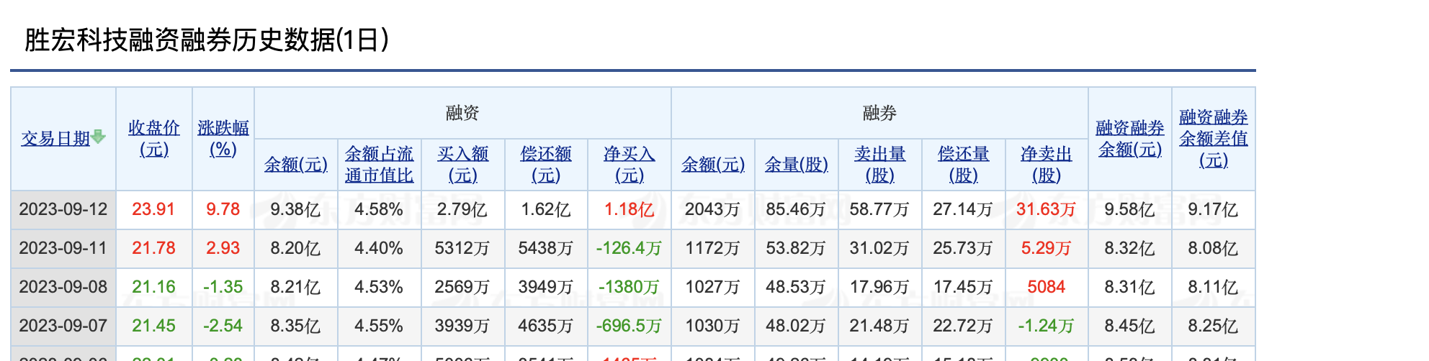Sort by 净买入(元) header
This screenshot has width=1429, height=361.
(x=630, y=165)
